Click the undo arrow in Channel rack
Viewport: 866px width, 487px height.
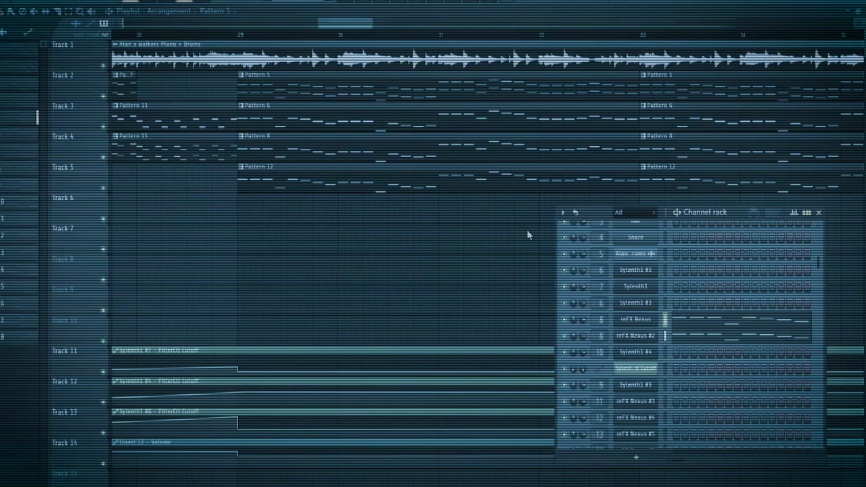tap(575, 212)
